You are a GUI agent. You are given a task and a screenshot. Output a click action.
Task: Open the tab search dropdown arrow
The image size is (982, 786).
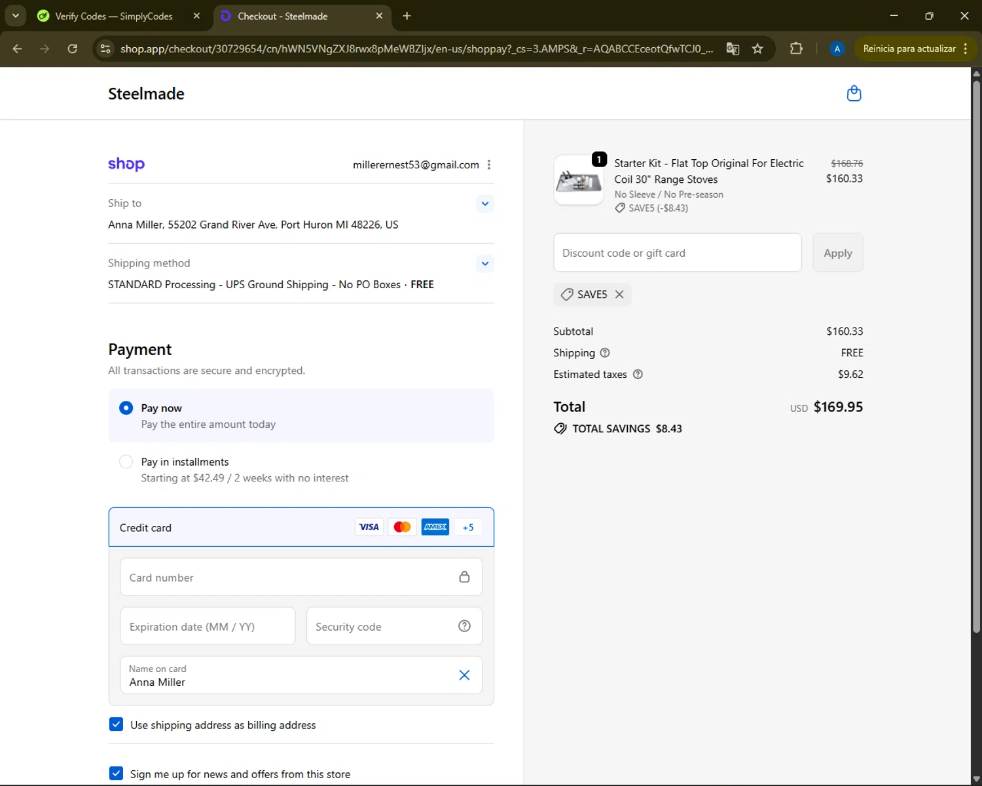15,16
